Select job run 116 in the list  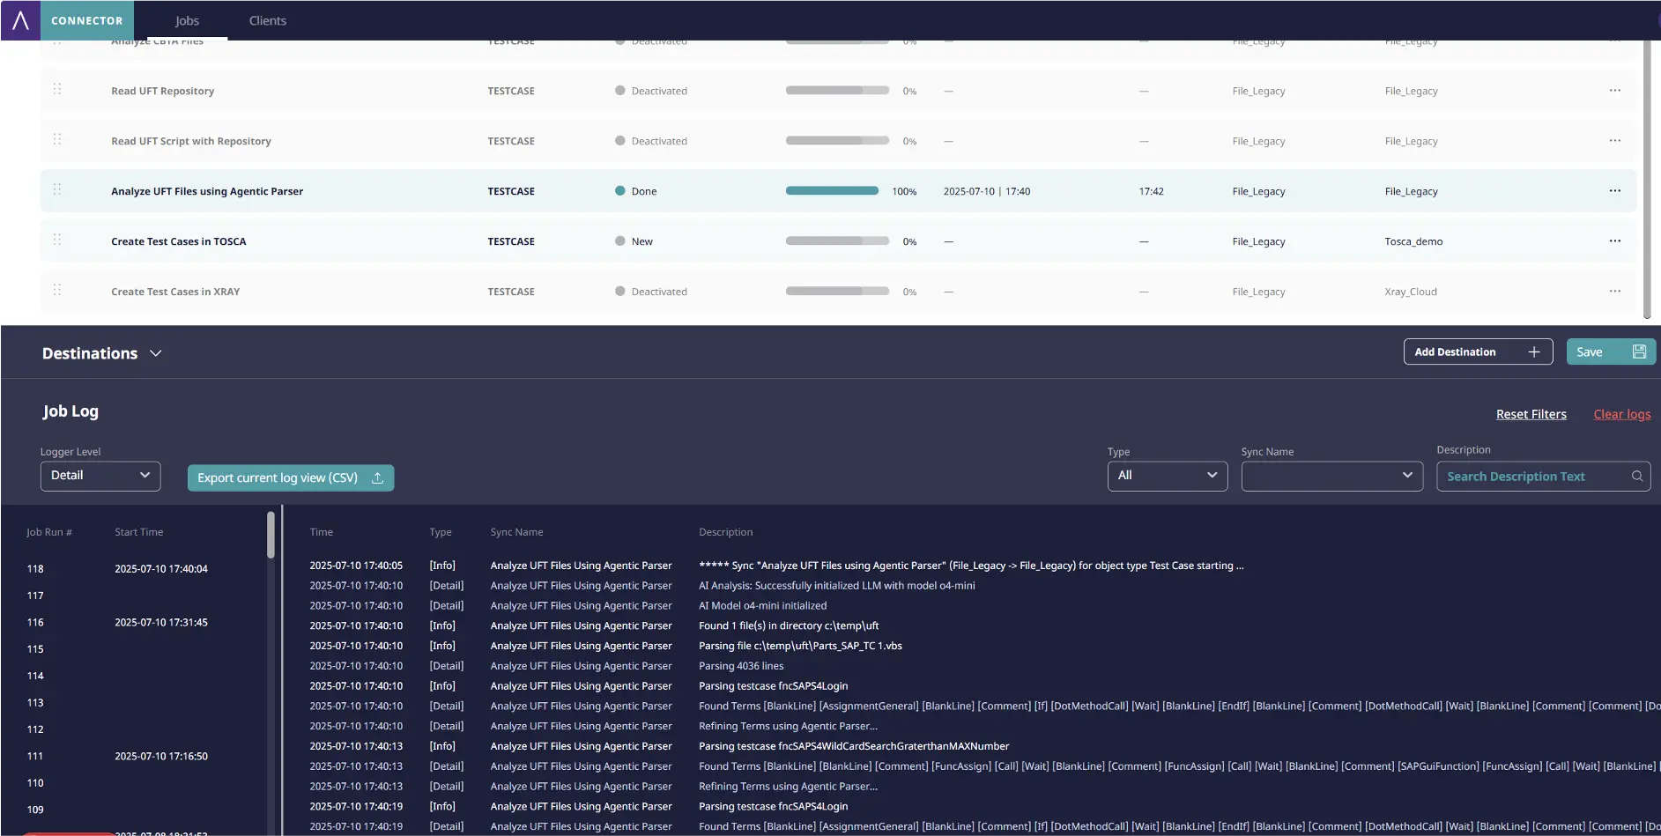click(x=35, y=623)
